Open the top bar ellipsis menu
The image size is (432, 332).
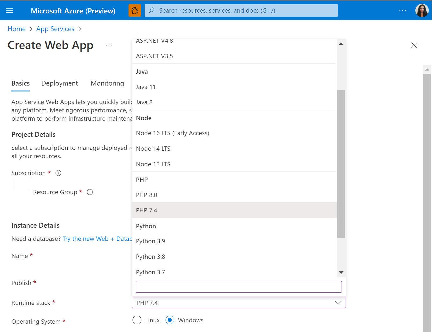pos(403,10)
